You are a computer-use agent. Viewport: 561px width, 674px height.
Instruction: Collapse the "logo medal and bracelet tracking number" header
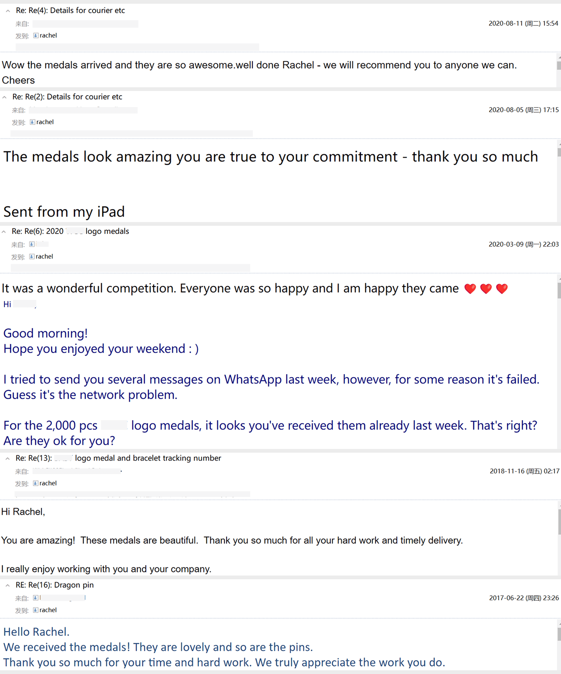click(7, 458)
